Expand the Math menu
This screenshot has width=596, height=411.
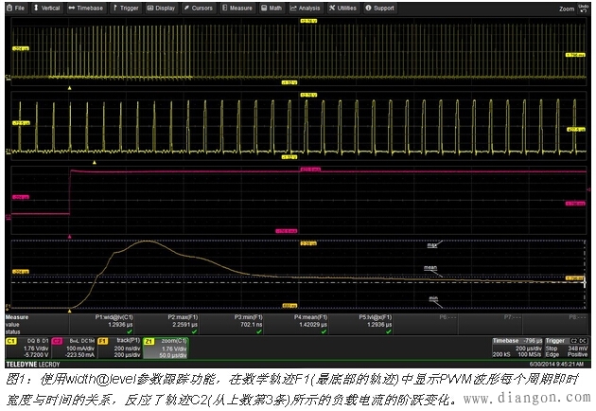(272, 8)
